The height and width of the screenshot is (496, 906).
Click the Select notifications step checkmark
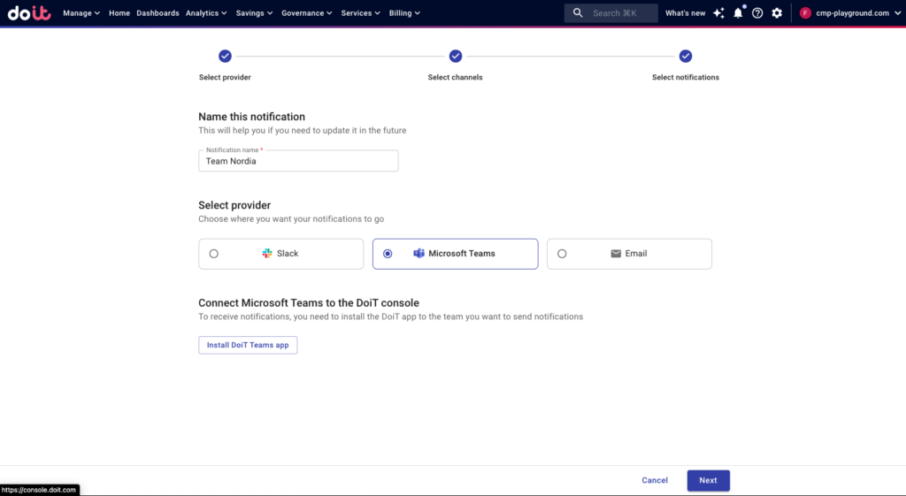(x=686, y=57)
